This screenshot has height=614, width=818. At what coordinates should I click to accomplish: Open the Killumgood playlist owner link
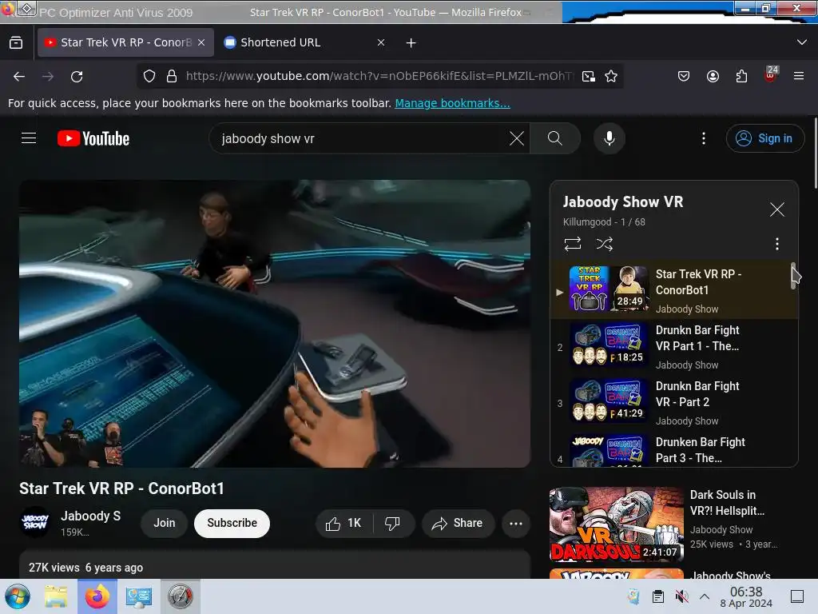(587, 222)
